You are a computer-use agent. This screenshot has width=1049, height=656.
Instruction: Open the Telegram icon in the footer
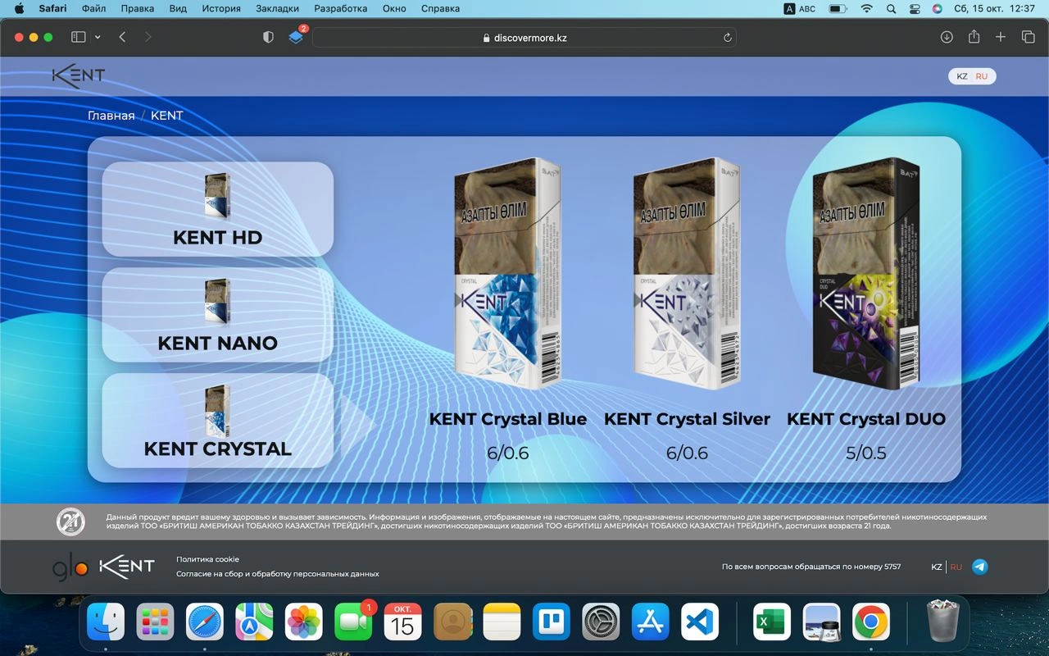979,567
